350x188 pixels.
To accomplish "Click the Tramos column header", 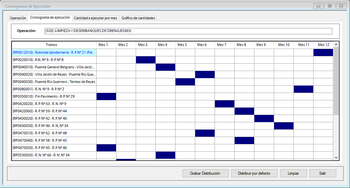I will tap(51, 45).
